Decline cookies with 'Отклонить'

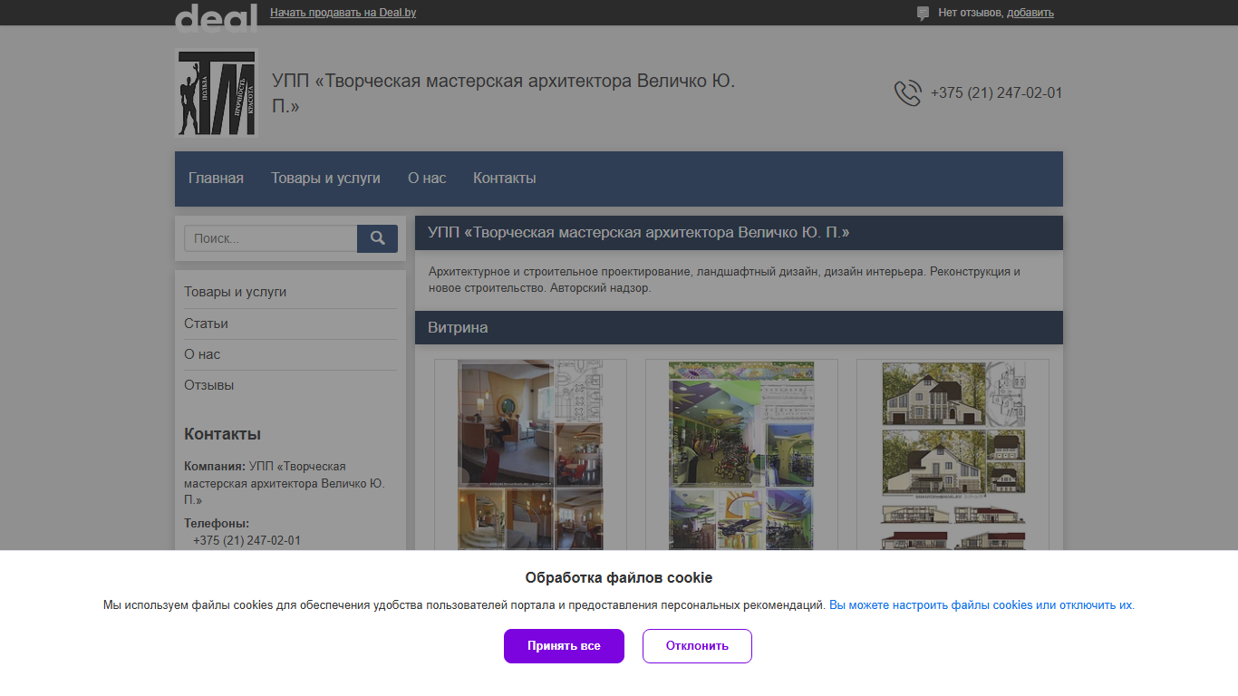[x=697, y=646]
